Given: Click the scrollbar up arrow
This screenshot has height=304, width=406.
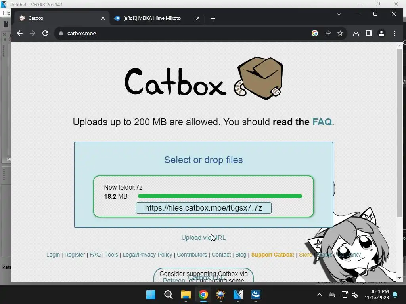Looking at the screenshot, I should pyautogui.click(x=400, y=46).
